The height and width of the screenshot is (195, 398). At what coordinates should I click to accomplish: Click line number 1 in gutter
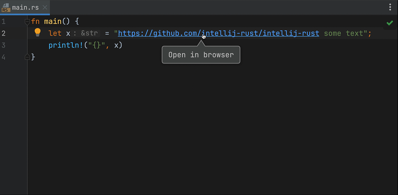coord(3,21)
